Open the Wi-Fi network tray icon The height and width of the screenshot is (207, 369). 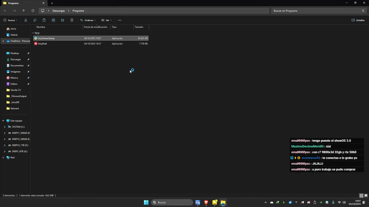[x=339, y=202]
